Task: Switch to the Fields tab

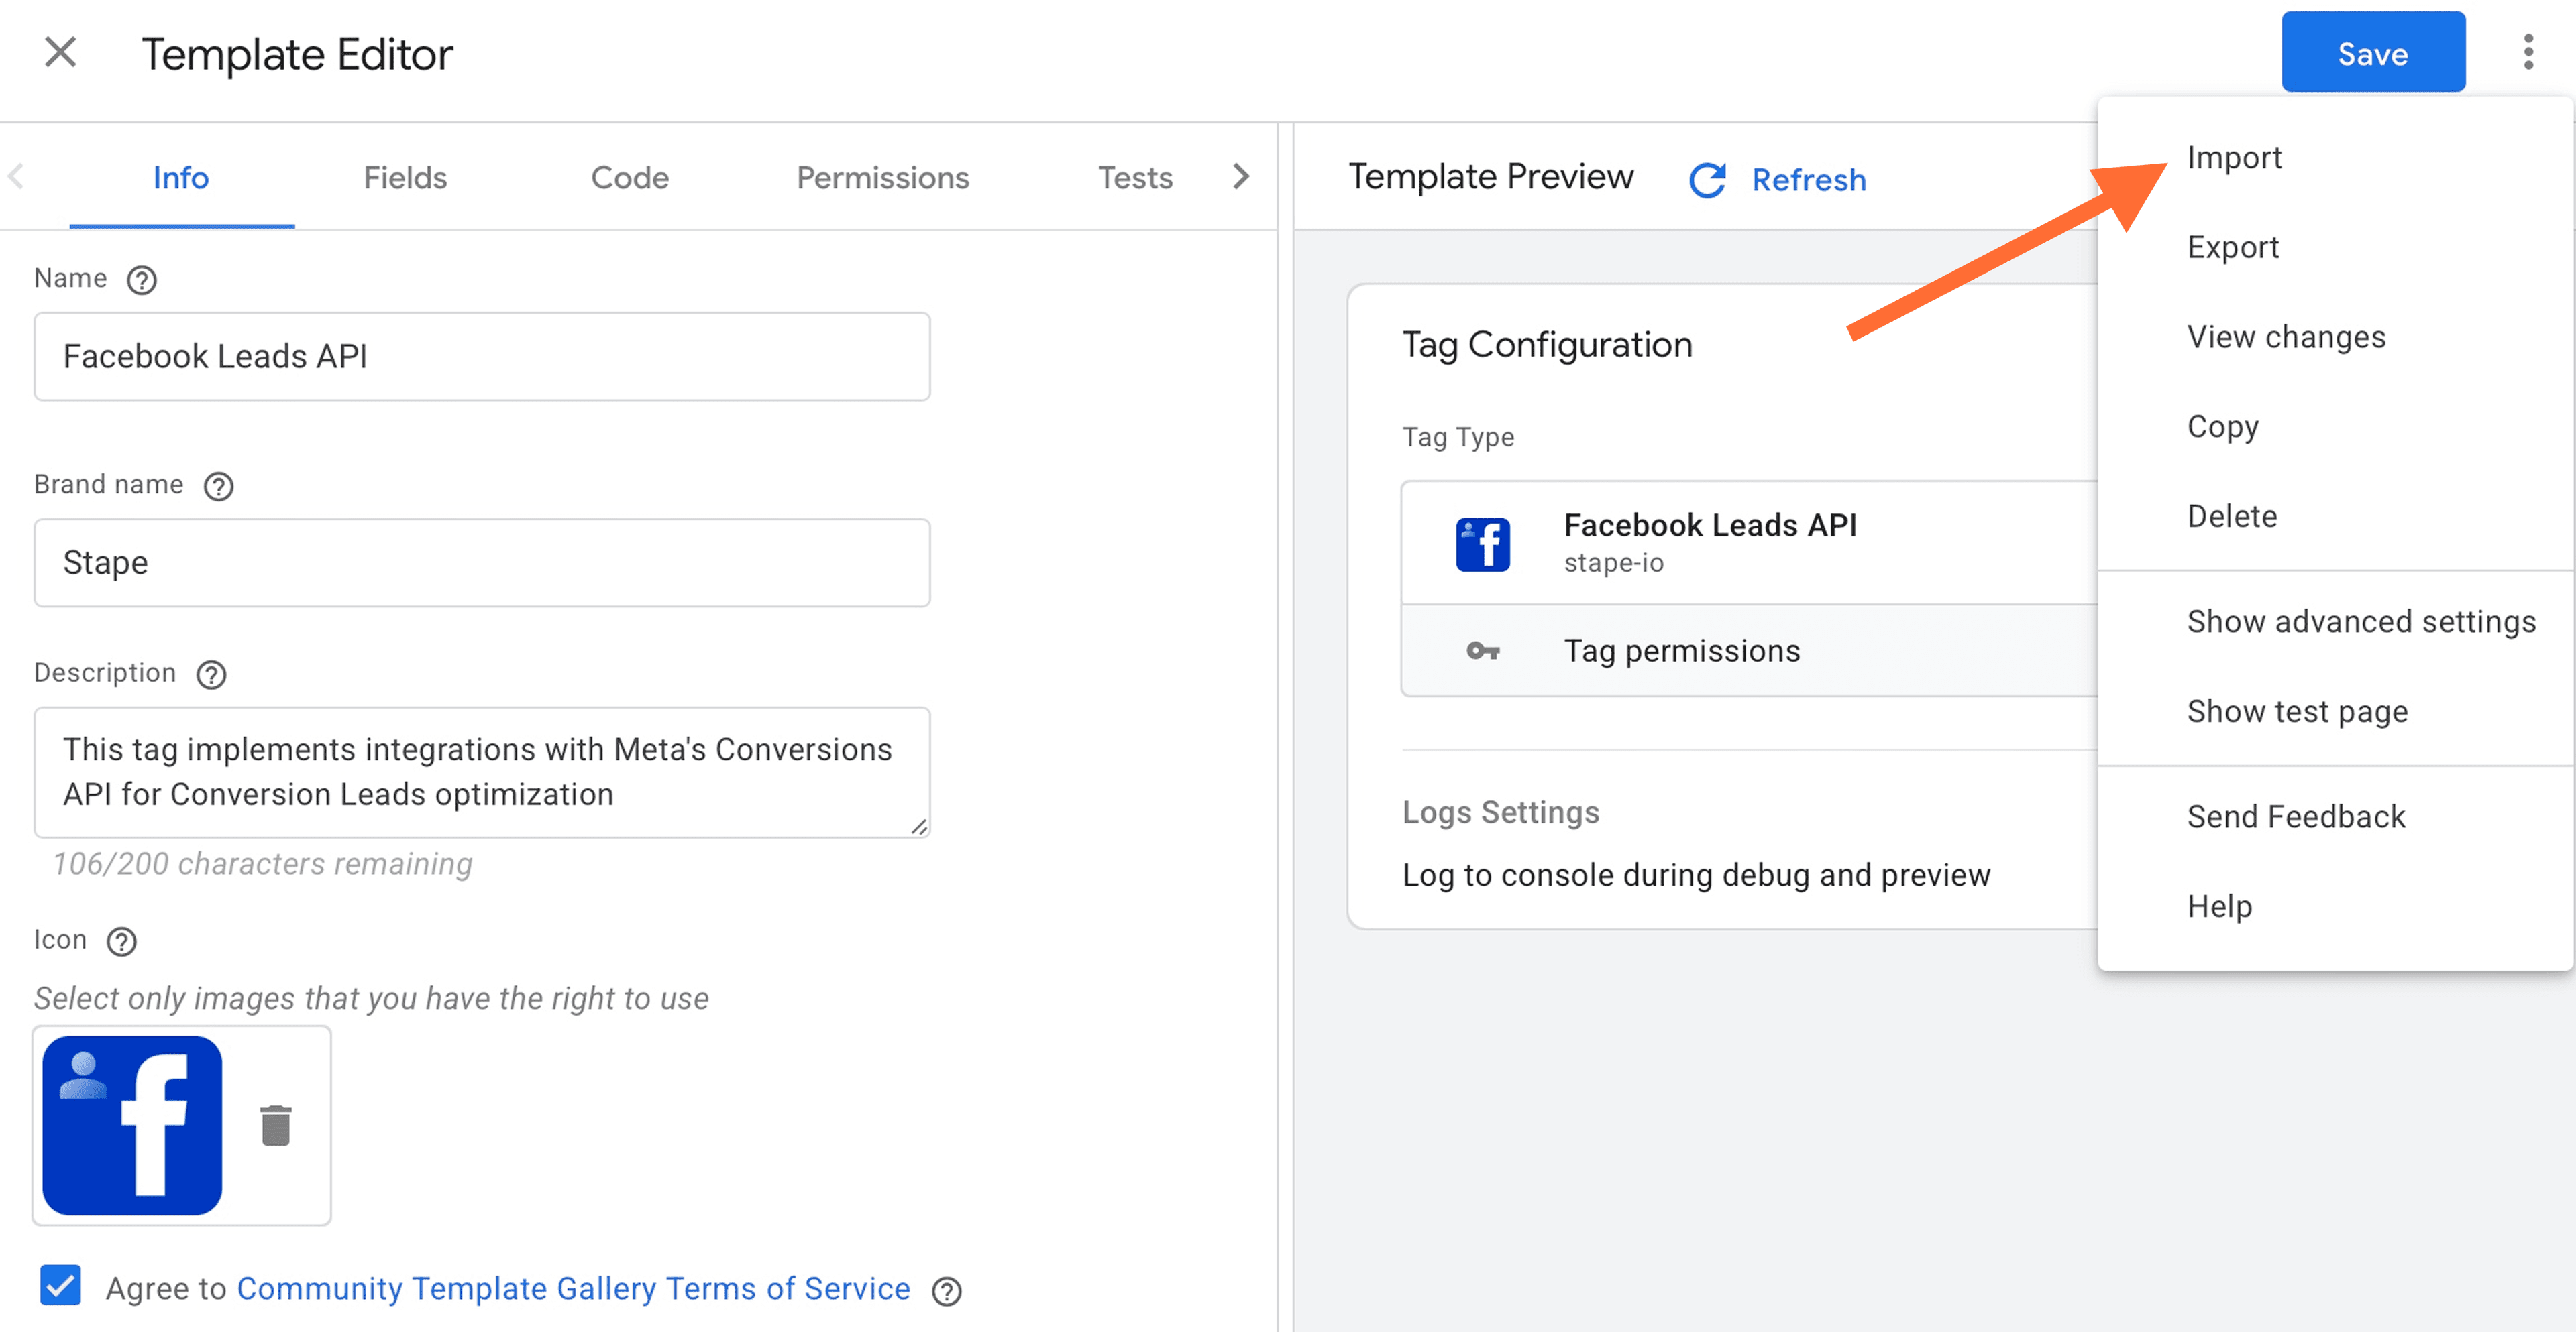Action: pos(405,177)
